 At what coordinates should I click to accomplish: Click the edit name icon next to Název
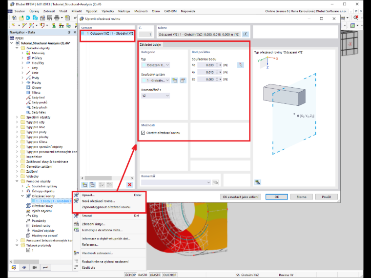[x=246, y=34]
